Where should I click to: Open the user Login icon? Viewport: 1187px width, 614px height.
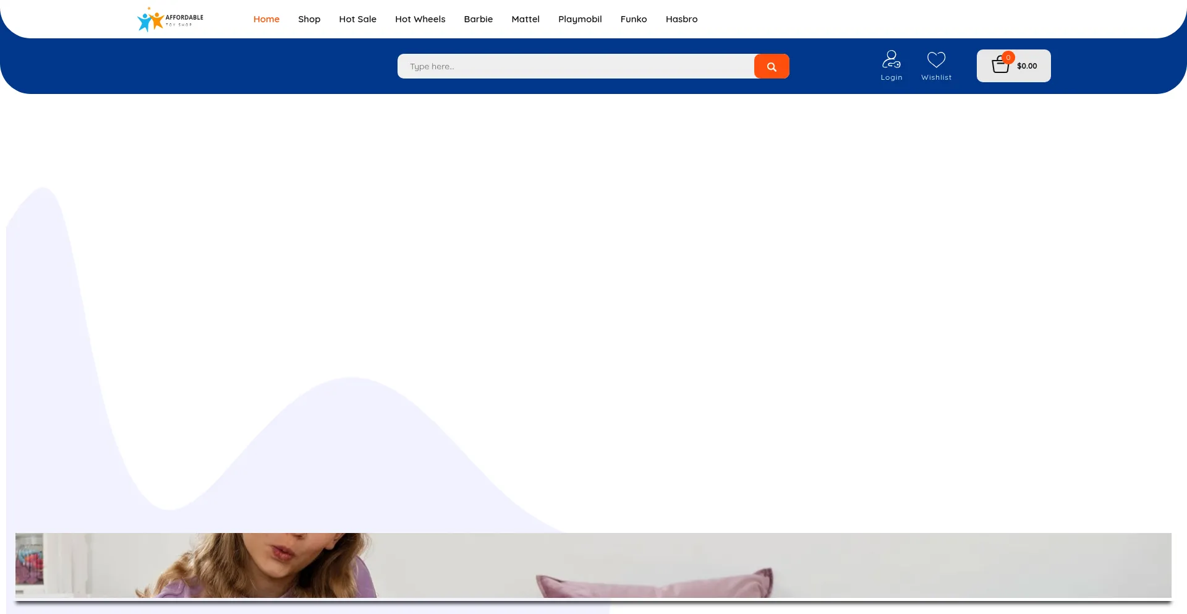(891, 59)
